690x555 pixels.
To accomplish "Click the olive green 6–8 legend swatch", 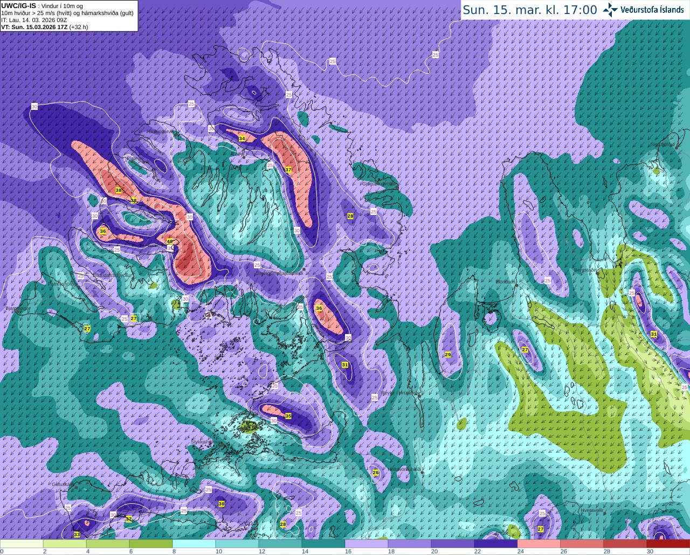I will 151,544.
